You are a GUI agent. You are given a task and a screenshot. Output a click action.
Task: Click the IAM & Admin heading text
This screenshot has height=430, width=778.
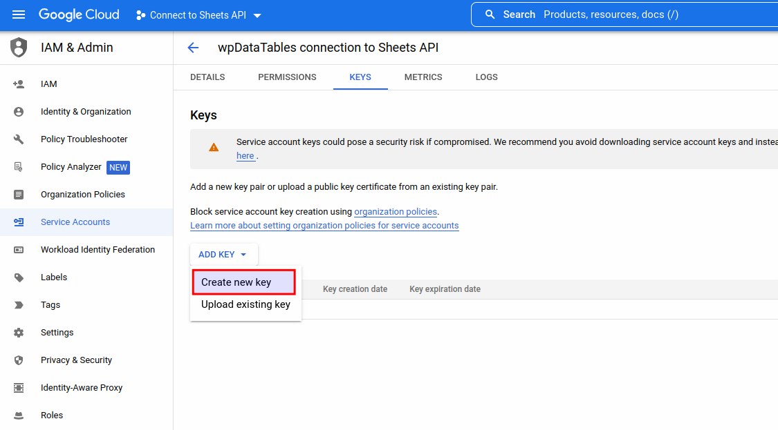77,48
